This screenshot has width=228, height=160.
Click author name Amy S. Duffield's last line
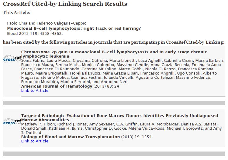[x=31, y=133]
